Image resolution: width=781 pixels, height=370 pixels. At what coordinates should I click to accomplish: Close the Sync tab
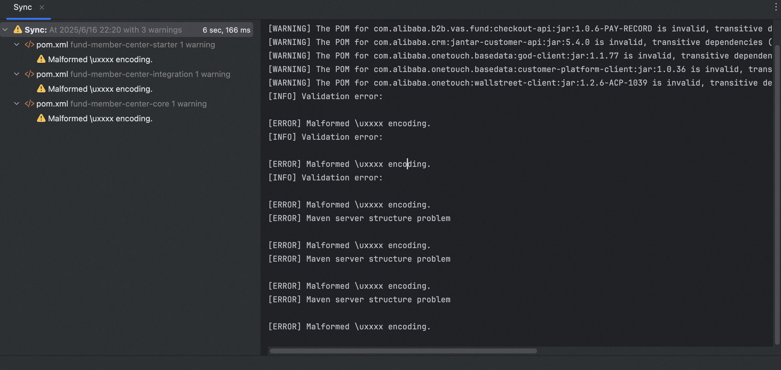click(x=42, y=7)
